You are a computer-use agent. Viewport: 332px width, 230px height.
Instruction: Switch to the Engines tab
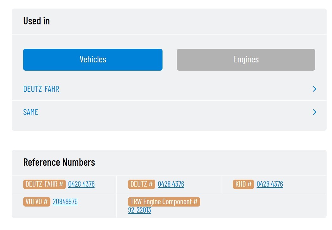pyautogui.click(x=246, y=60)
